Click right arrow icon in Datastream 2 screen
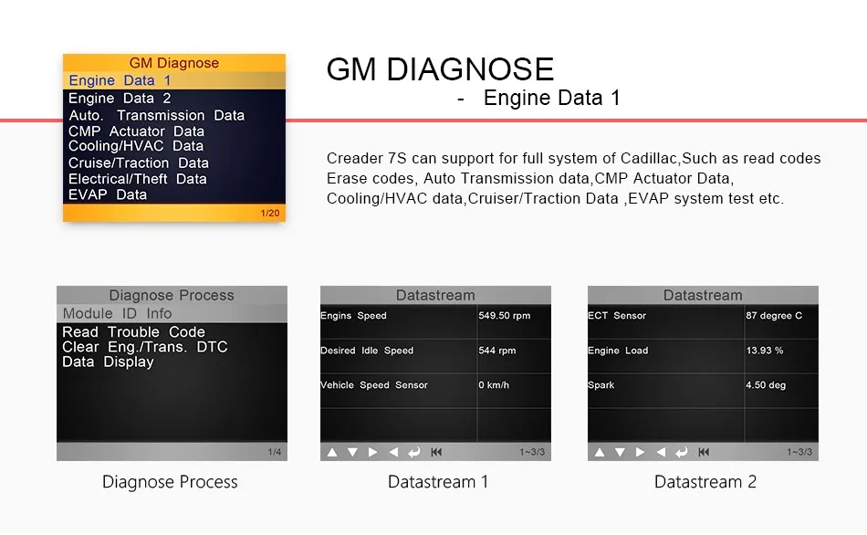This screenshot has width=867, height=535. point(641,452)
